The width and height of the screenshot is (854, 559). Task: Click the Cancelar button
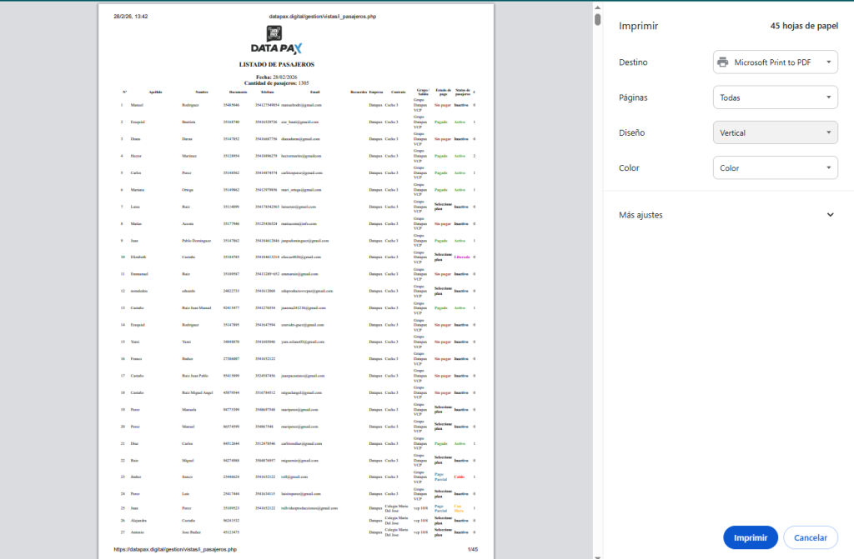pos(810,538)
